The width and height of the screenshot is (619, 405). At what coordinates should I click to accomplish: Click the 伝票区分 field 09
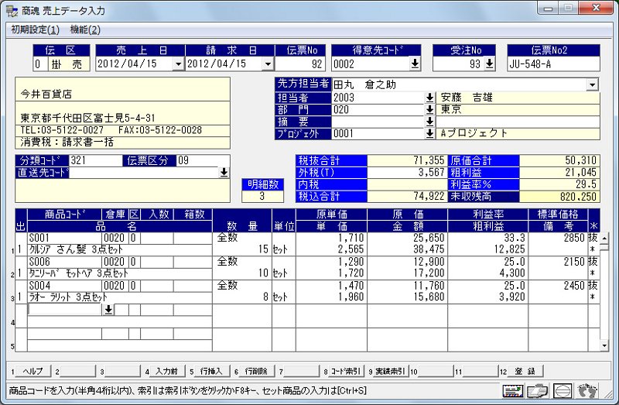point(203,160)
